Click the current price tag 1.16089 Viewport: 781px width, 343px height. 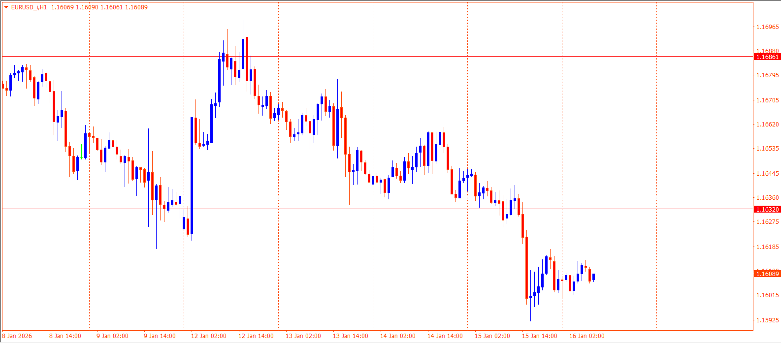pos(767,274)
